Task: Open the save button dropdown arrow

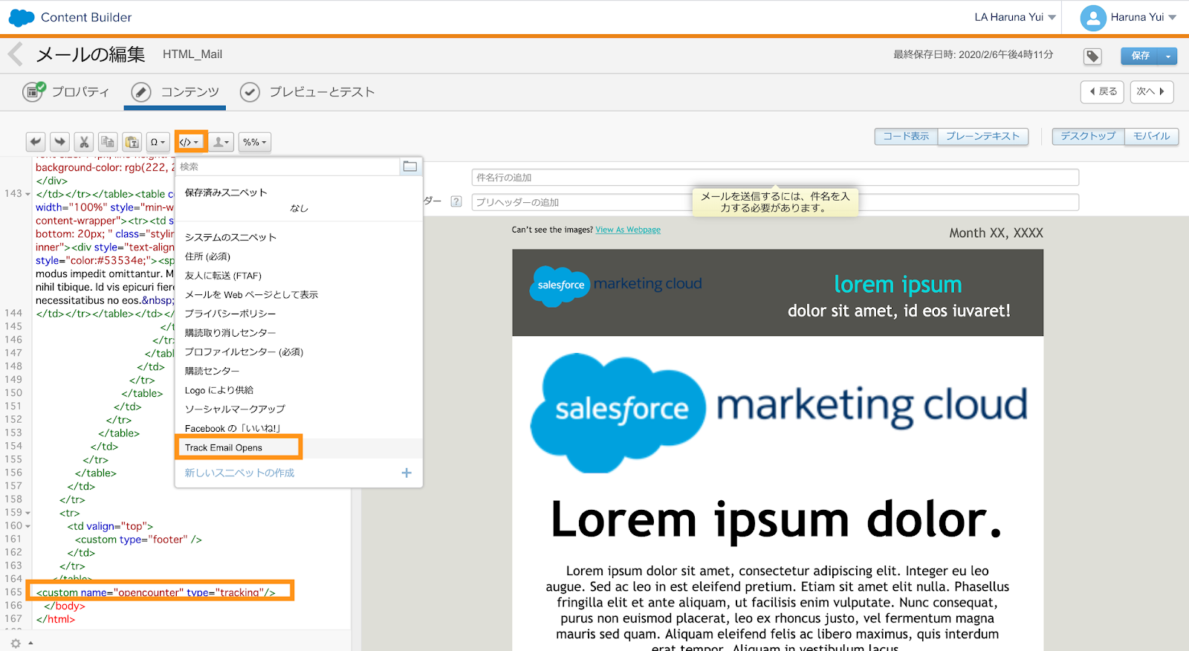Action: (x=1168, y=56)
